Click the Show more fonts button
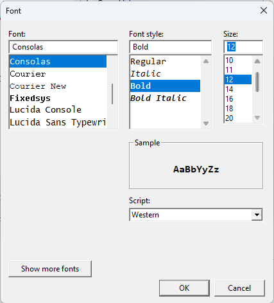Viewport: 274px width, 303px height. pos(50,269)
